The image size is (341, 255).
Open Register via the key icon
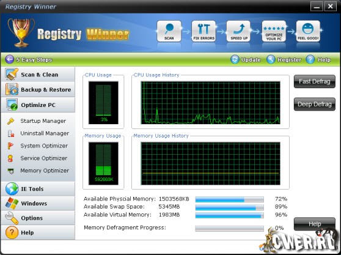click(271, 59)
